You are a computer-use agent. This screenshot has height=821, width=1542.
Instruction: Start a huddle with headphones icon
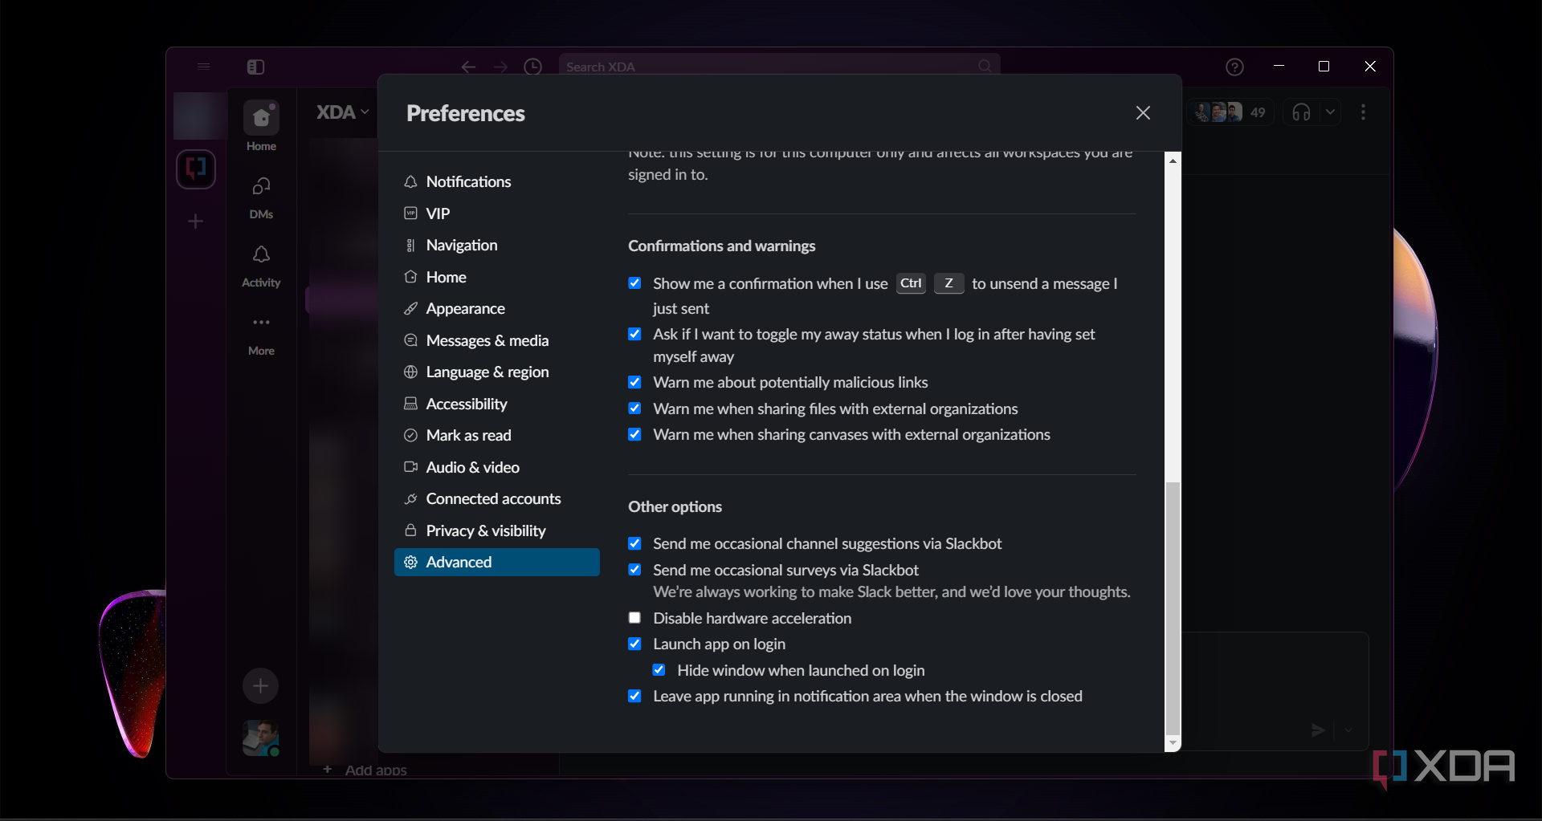[x=1301, y=112]
